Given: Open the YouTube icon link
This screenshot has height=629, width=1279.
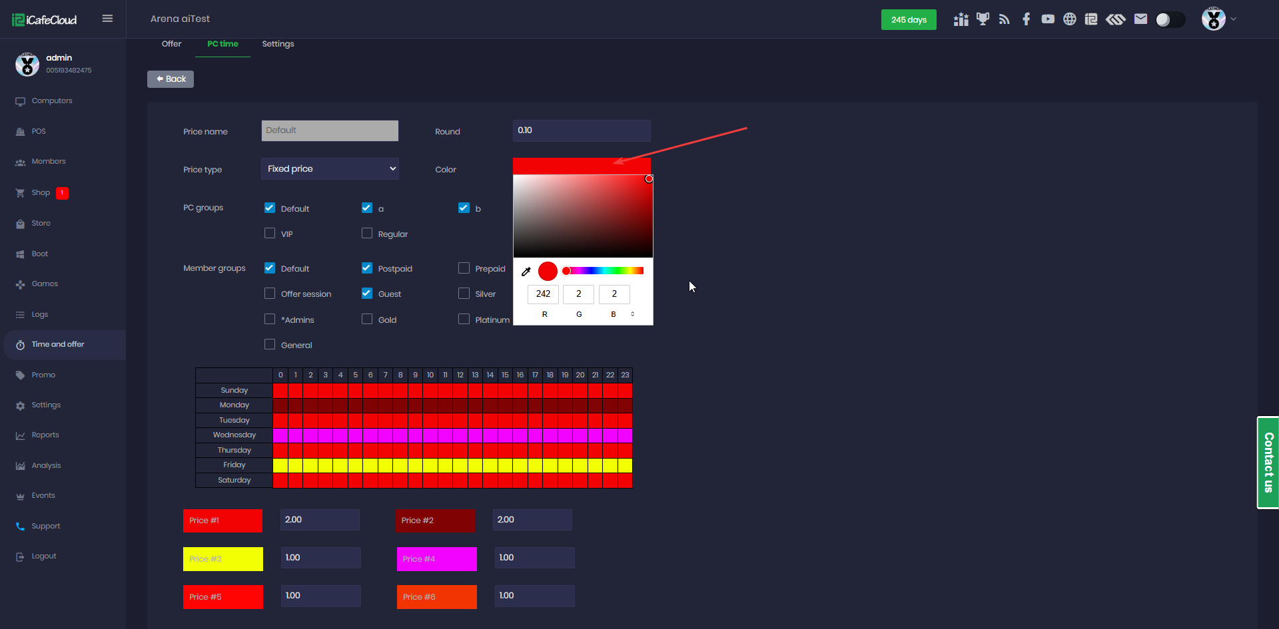Looking at the screenshot, I should click(1048, 19).
